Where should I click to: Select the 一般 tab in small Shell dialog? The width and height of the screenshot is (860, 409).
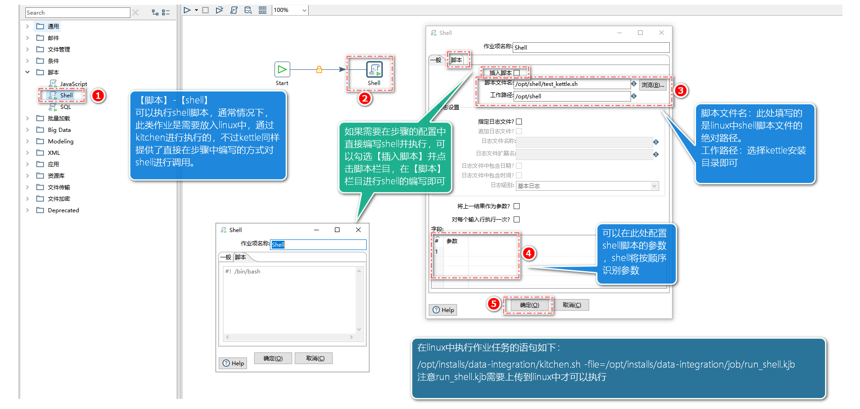(x=226, y=257)
